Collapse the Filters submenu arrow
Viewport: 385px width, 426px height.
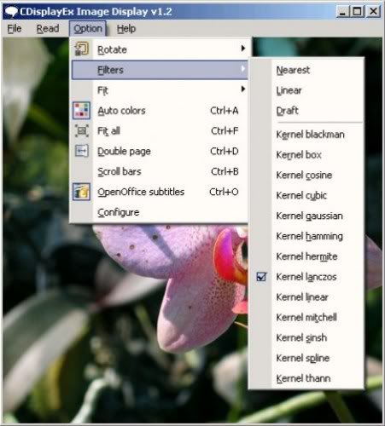point(243,69)
